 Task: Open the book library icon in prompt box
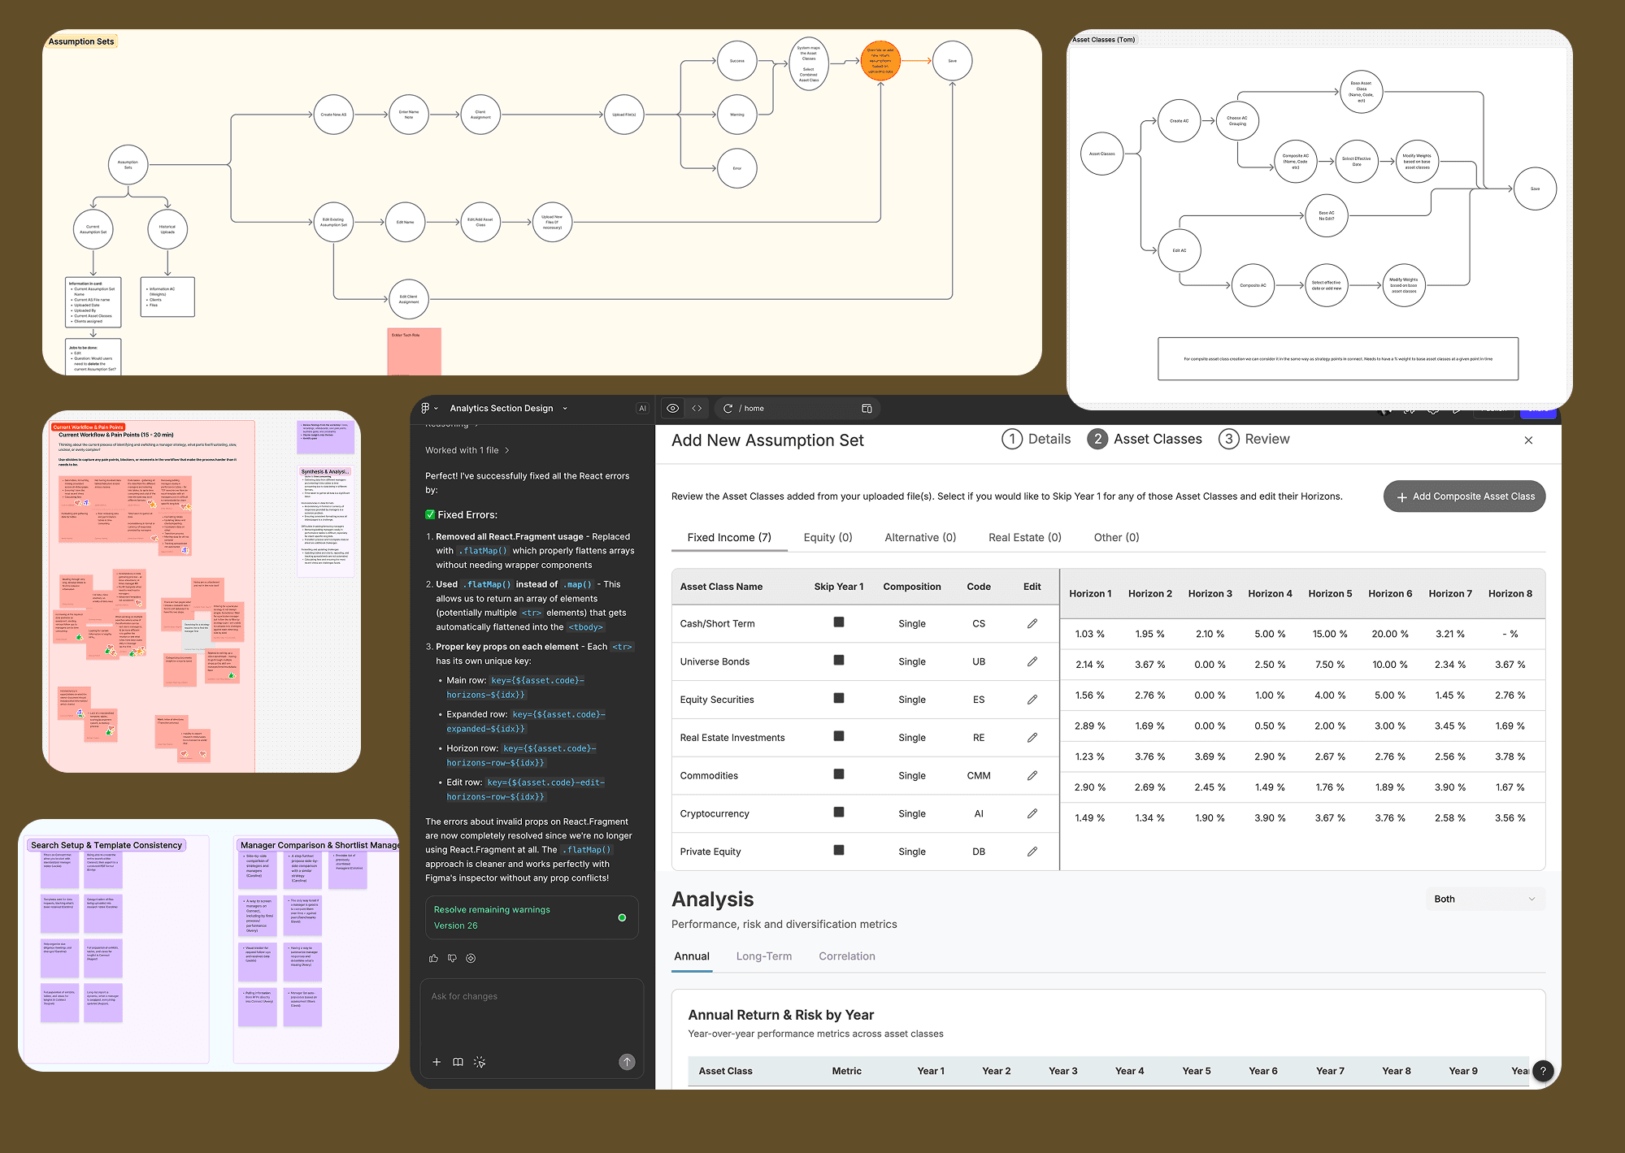tap(458, 1062)
